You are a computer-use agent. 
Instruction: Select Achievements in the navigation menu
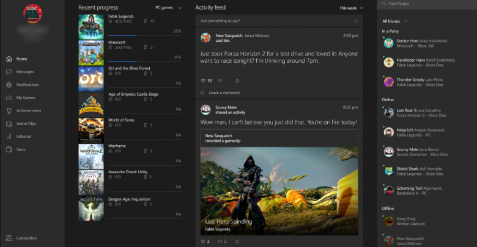(x=29, y=111)
